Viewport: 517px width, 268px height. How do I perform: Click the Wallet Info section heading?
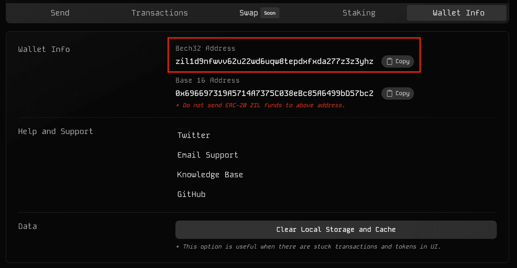pos(44,49)
